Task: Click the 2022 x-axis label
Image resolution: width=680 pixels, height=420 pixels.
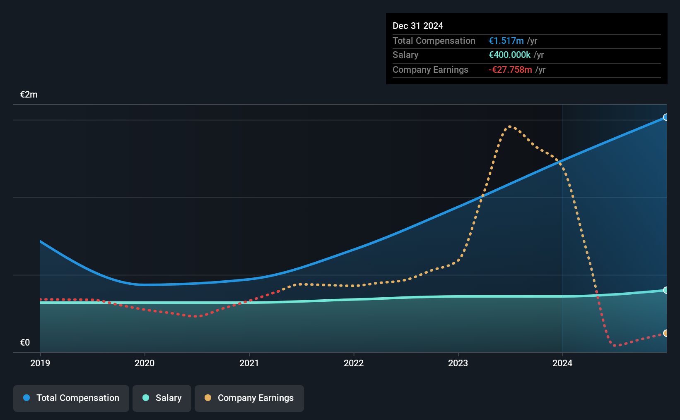Action: pos(354,363)
